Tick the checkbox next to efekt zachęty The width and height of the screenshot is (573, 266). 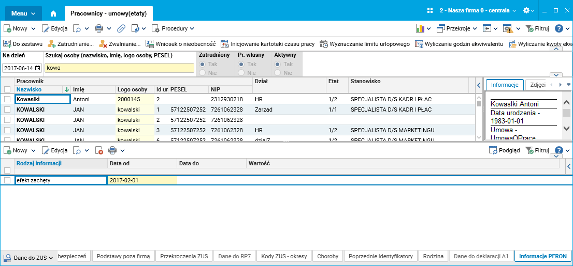pos(7,180)
